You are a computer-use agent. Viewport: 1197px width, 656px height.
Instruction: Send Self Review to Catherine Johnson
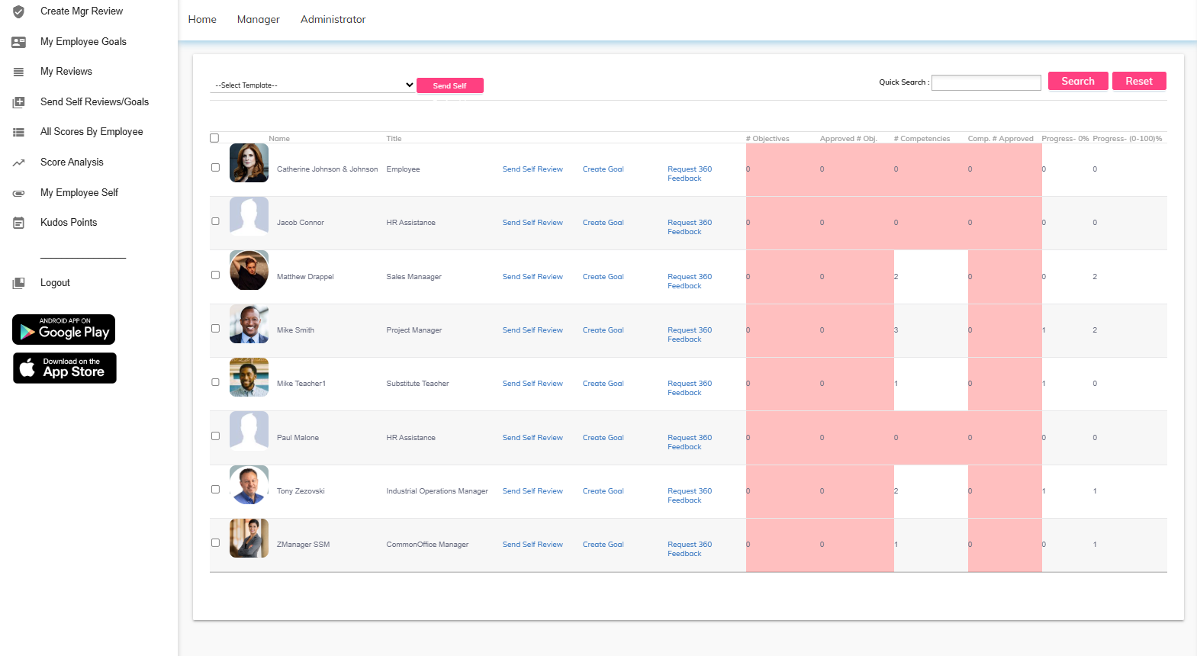click(533, 169)
